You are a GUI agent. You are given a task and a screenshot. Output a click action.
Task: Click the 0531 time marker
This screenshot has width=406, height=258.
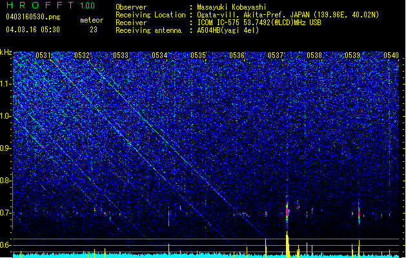point(43,55)
